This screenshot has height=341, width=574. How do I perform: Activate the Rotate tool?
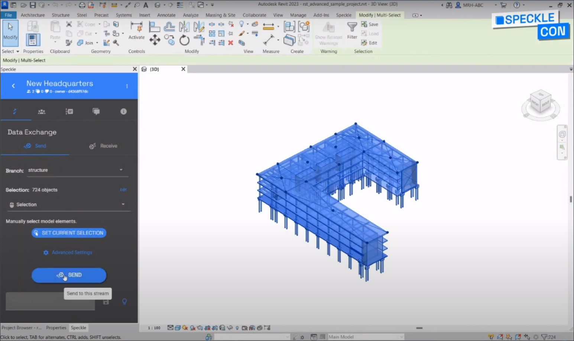coord(184,40)
